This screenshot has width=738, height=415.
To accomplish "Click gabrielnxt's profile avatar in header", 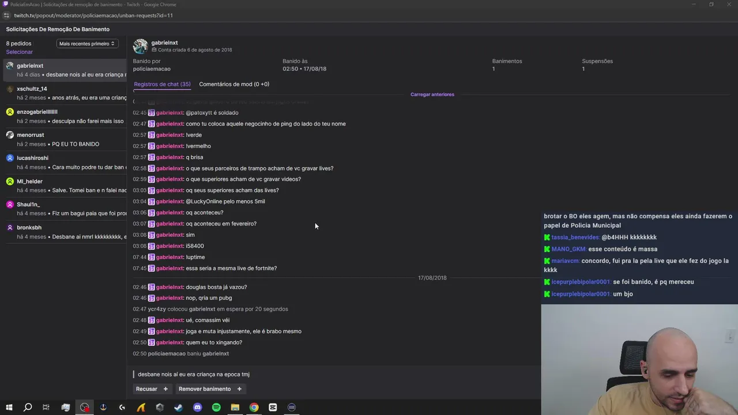I will (x=140, y=46).
